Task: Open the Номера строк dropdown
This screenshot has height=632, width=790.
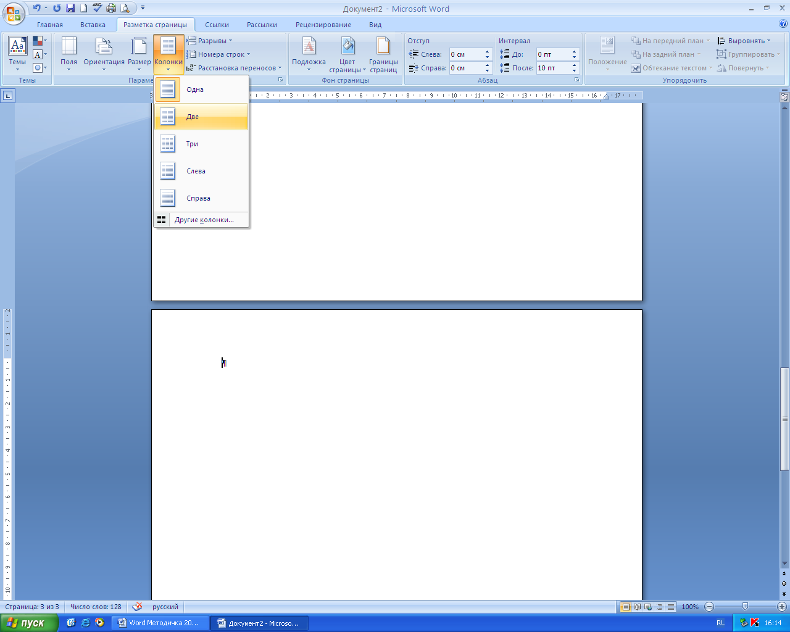Action: 218,54
